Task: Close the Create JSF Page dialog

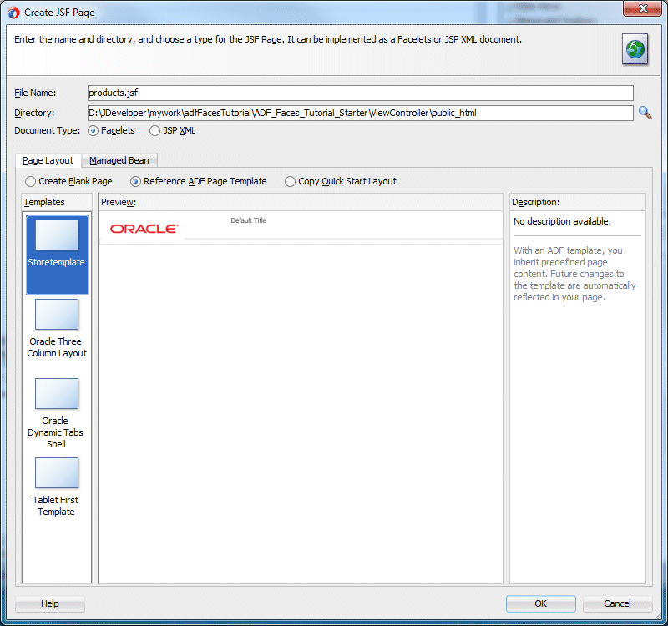Action: pyautogui.click(x=642, y=8)
